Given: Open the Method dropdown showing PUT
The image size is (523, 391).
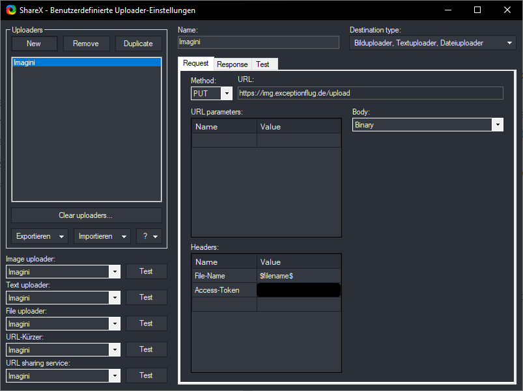Looking at the screenshot, I should 227,93.
